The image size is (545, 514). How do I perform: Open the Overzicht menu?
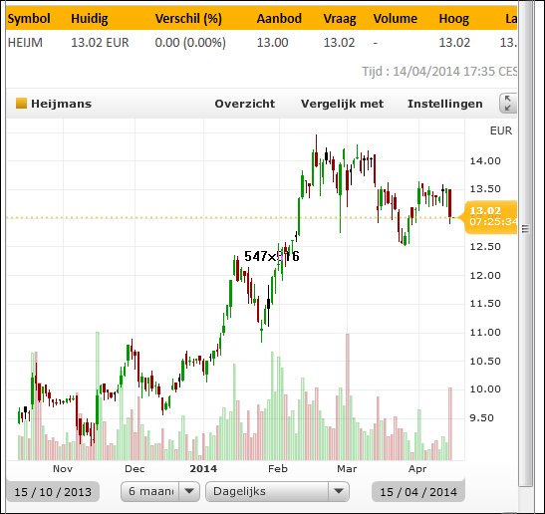tap(245, 104)
